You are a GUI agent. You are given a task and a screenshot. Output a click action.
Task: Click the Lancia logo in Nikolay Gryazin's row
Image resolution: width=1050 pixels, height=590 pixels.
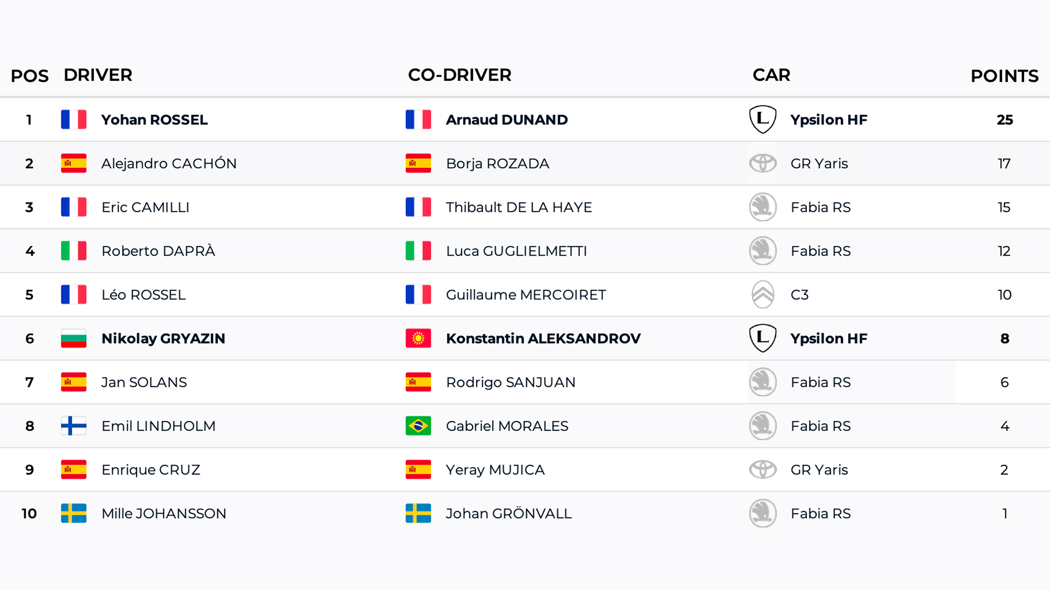(x=762, y=338)
